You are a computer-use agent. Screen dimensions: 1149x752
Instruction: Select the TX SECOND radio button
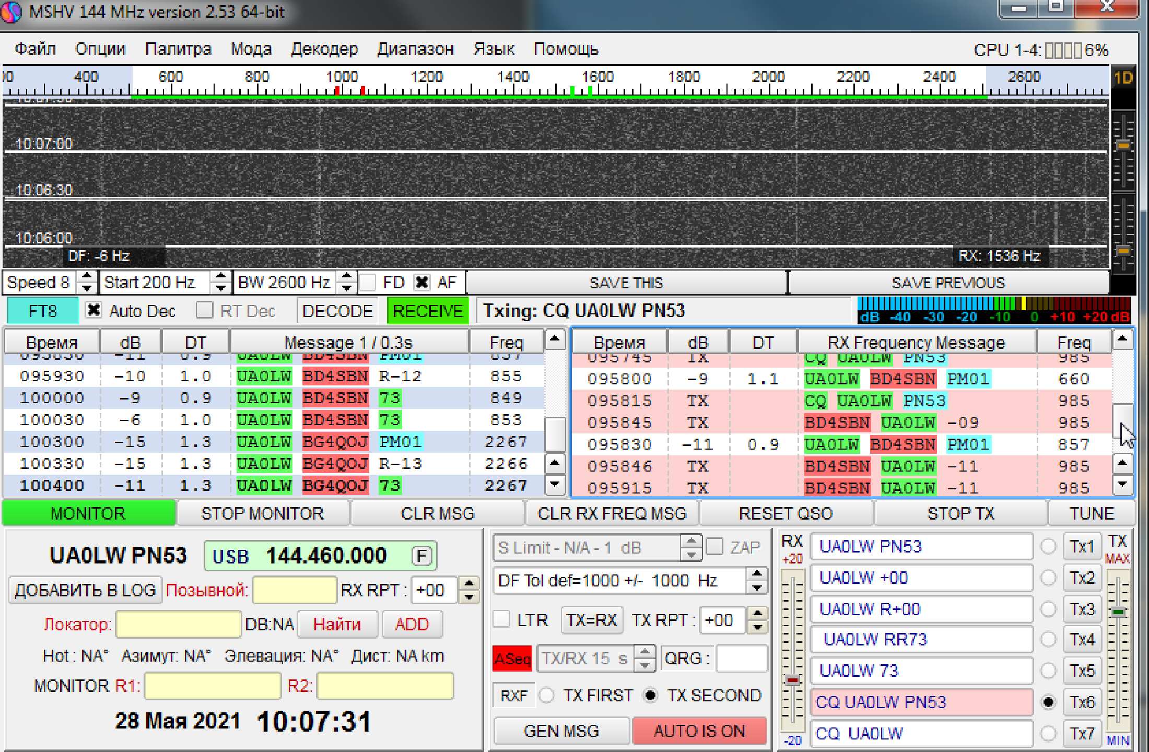tap(650, 696)
